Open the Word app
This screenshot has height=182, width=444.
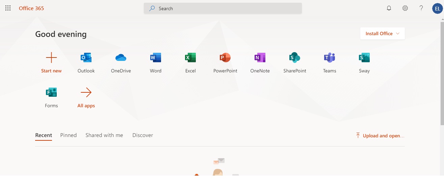pos(156,63)
